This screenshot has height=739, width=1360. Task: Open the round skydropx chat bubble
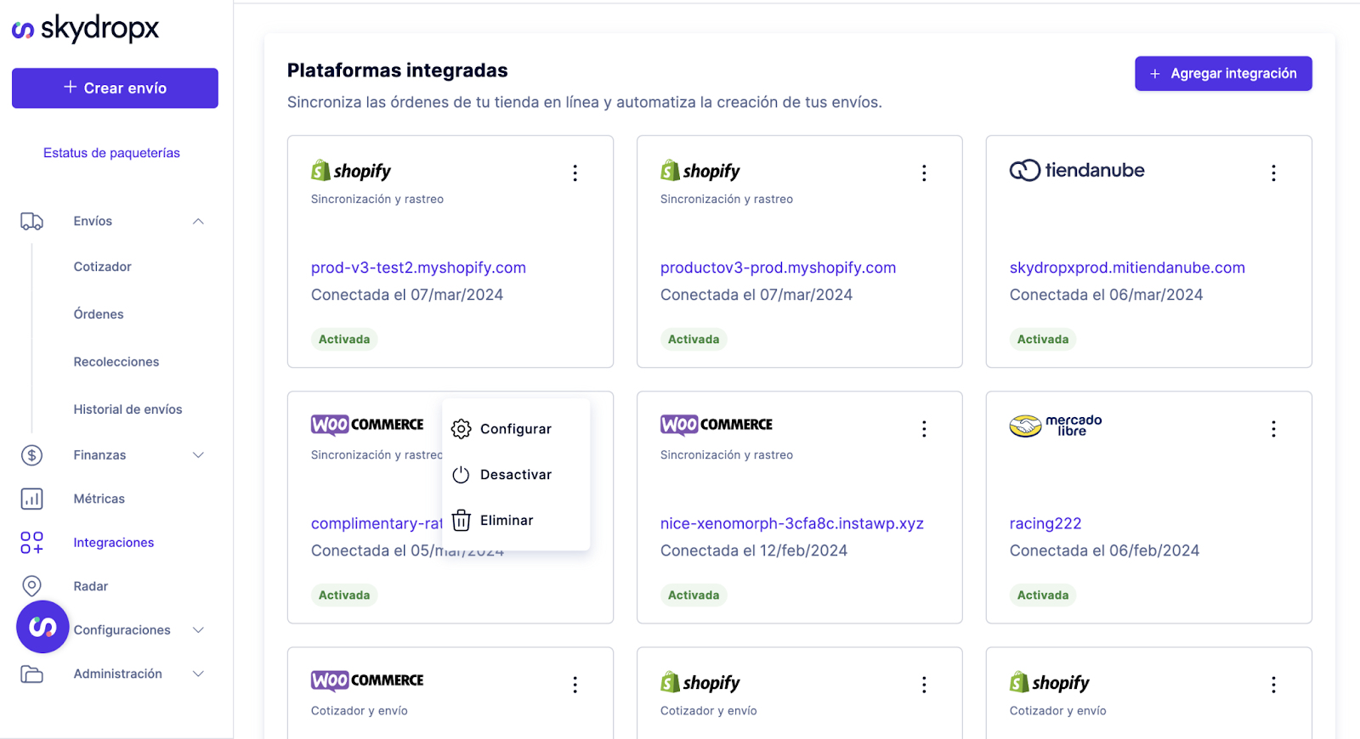coord(42,627)
